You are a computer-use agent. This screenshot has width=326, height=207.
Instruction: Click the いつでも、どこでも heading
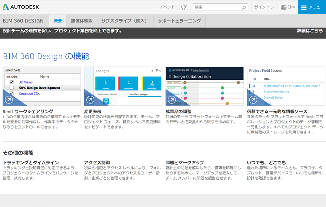(266, 162)
